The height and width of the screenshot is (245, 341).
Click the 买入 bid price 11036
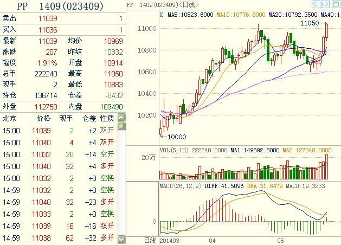point(48,30)
